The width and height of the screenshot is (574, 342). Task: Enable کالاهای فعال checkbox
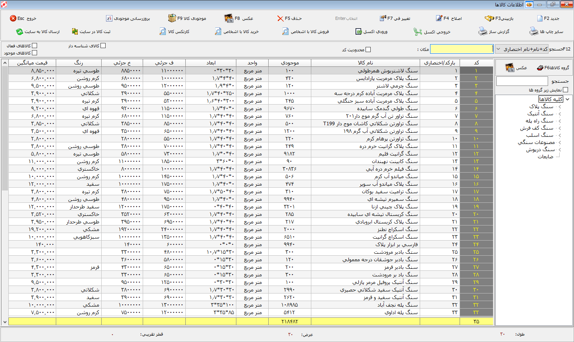coord(34,46)
